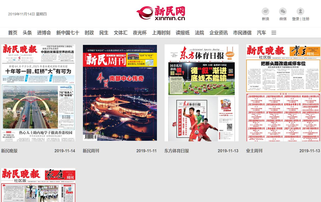The width and height of the screenshot is (321, 202).
Task: Click the user profile avatar icon
Action: coord(300,11)
